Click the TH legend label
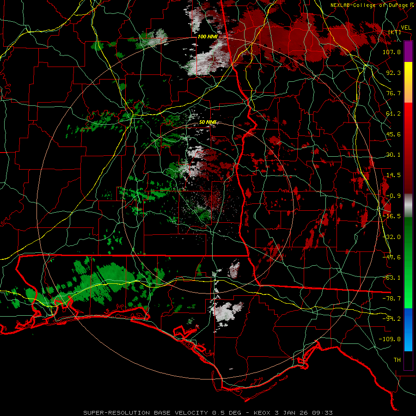 397,360
